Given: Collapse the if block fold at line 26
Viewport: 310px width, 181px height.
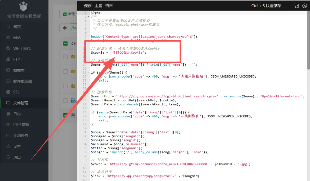Looking at the screenshot, I should coord(88,112).
